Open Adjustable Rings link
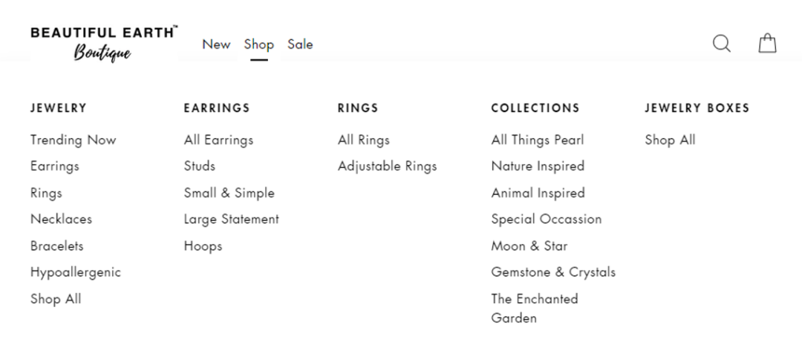The height and width of the screenshot is (359, 802). coord(387,166)
